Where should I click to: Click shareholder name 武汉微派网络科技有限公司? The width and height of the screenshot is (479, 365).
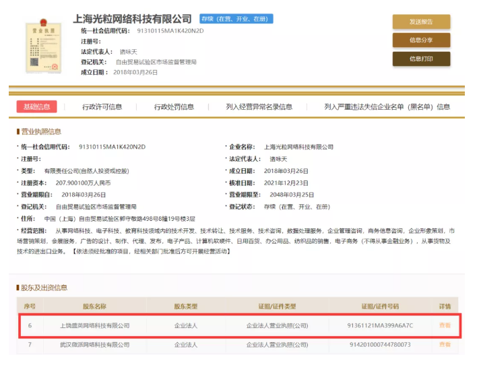point(95,345)
